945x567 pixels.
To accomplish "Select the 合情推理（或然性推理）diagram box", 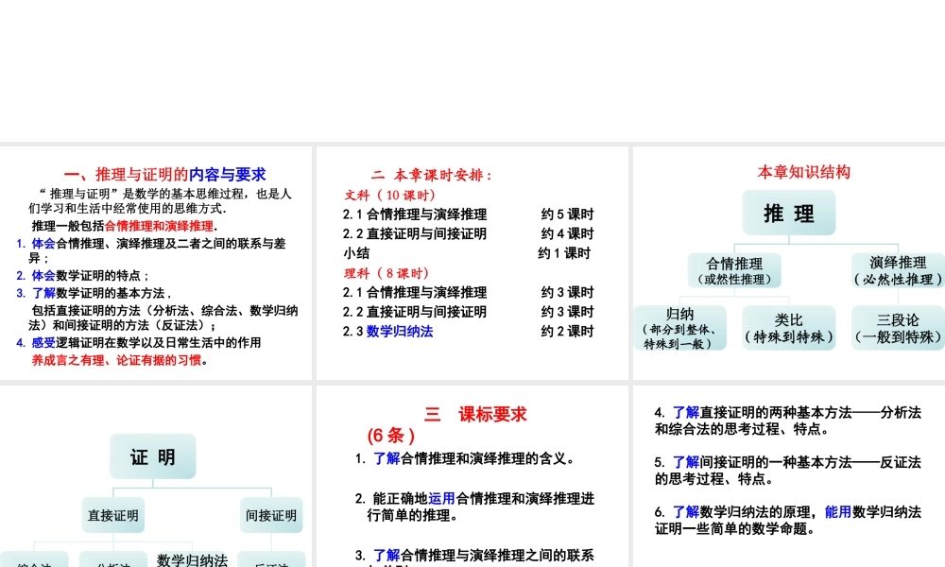I will [734, 270].
